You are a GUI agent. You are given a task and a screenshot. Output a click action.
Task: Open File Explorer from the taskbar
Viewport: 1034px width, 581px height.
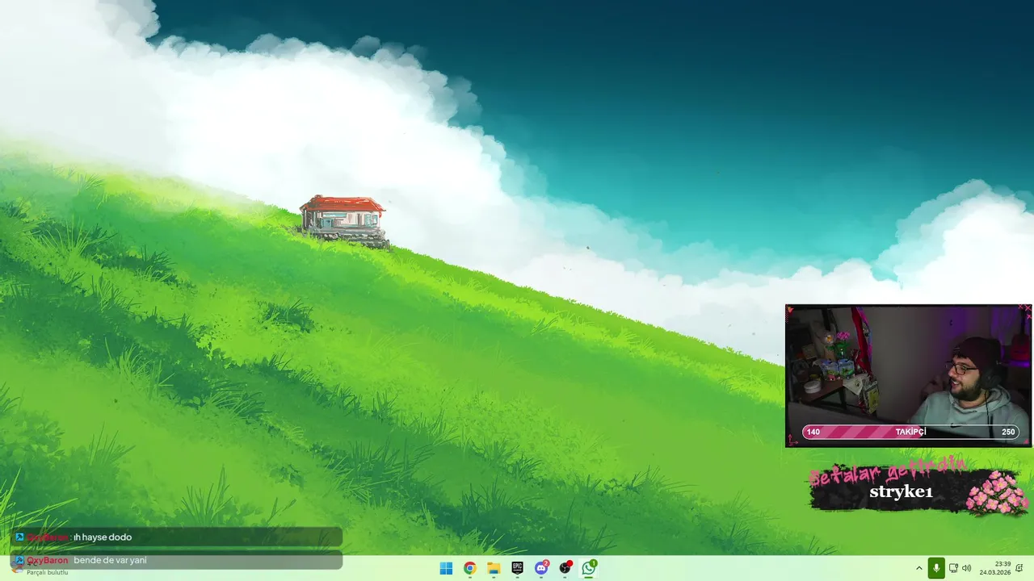494,568
